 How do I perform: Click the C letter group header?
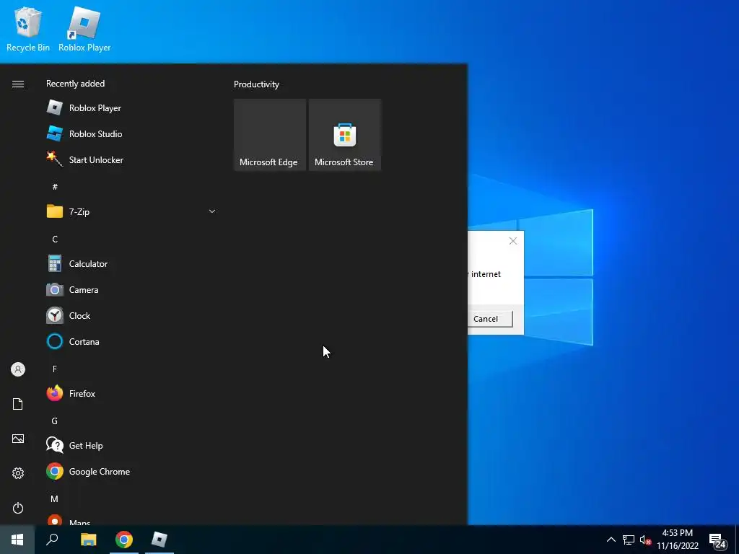tap(55, 239)
